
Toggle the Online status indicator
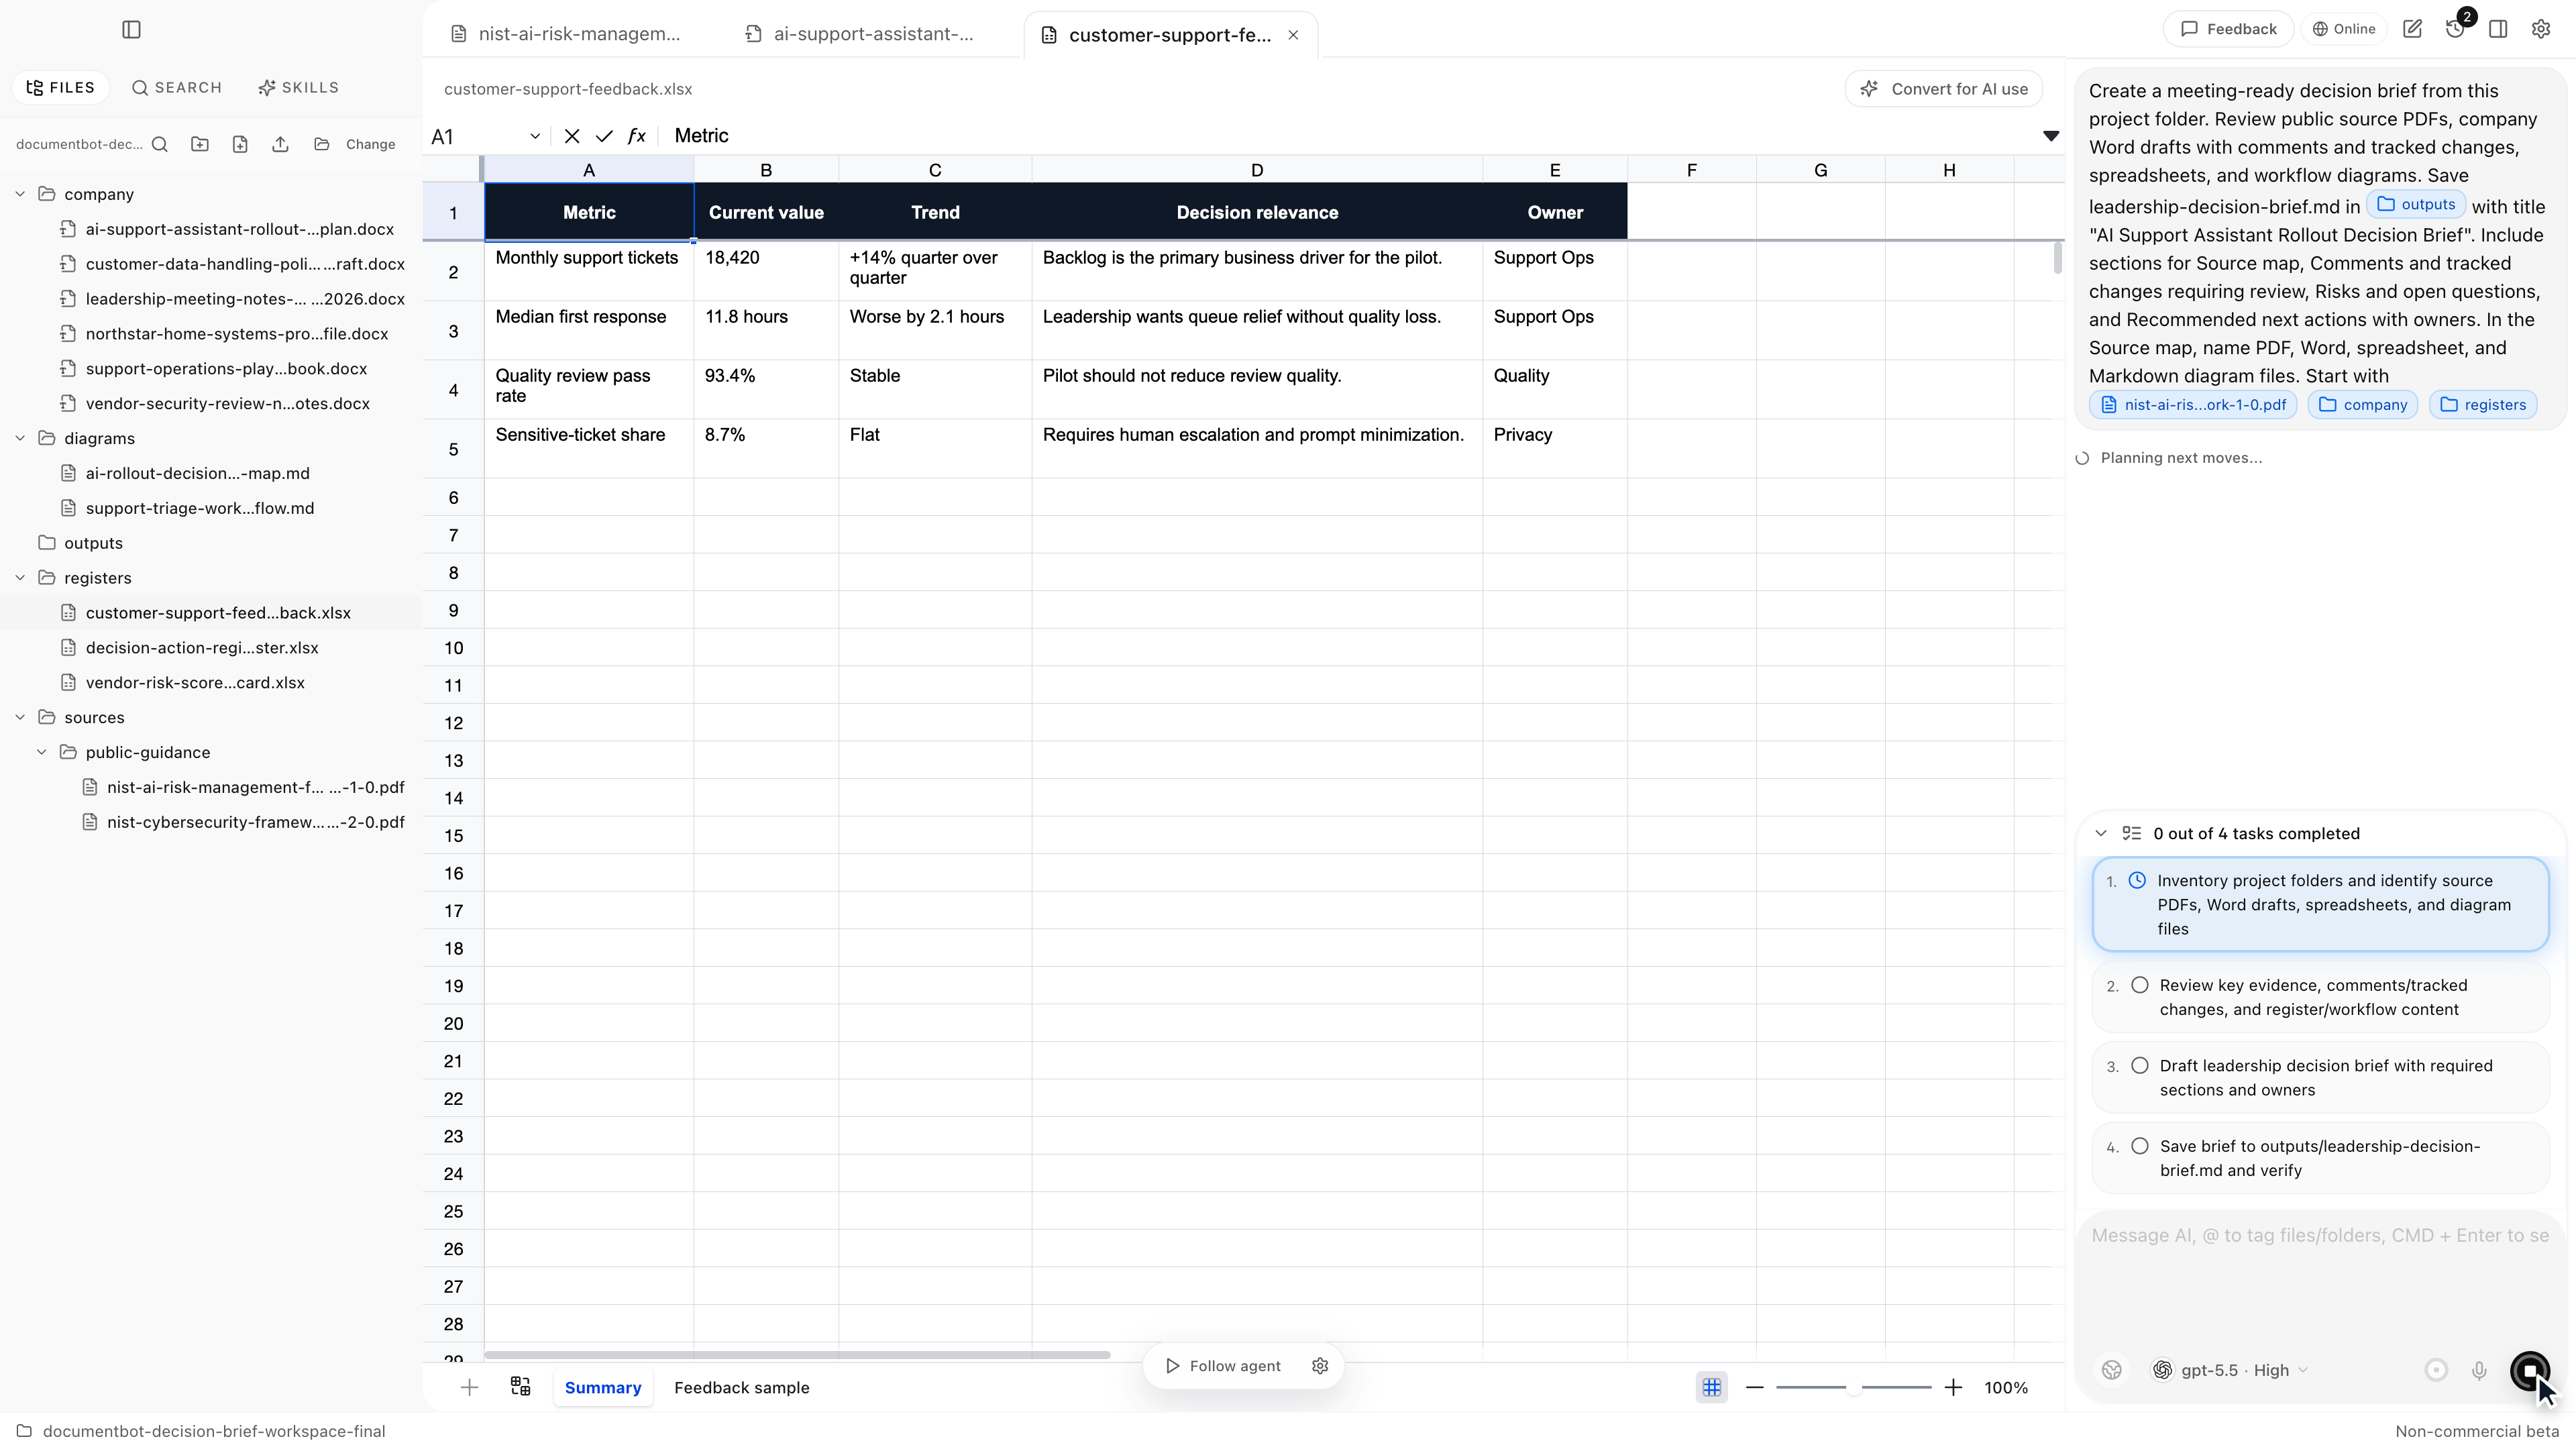2344,29
